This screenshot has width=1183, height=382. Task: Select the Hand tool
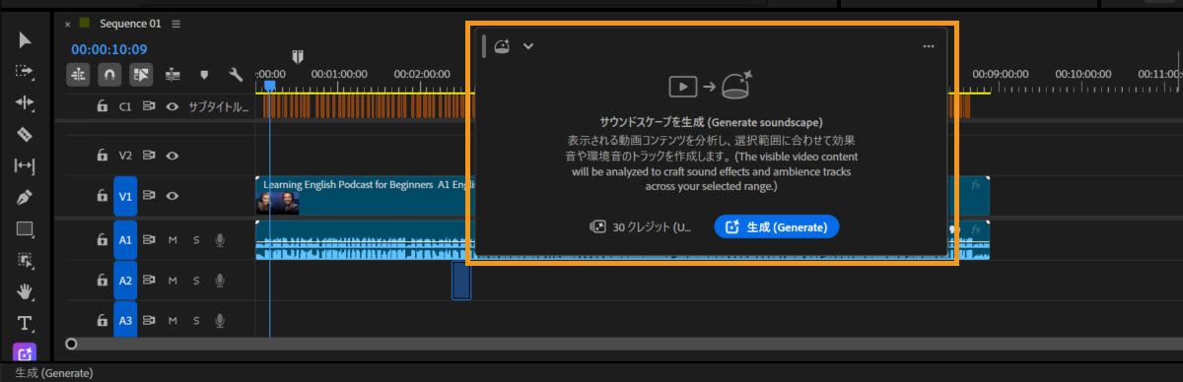pos(25,291)
